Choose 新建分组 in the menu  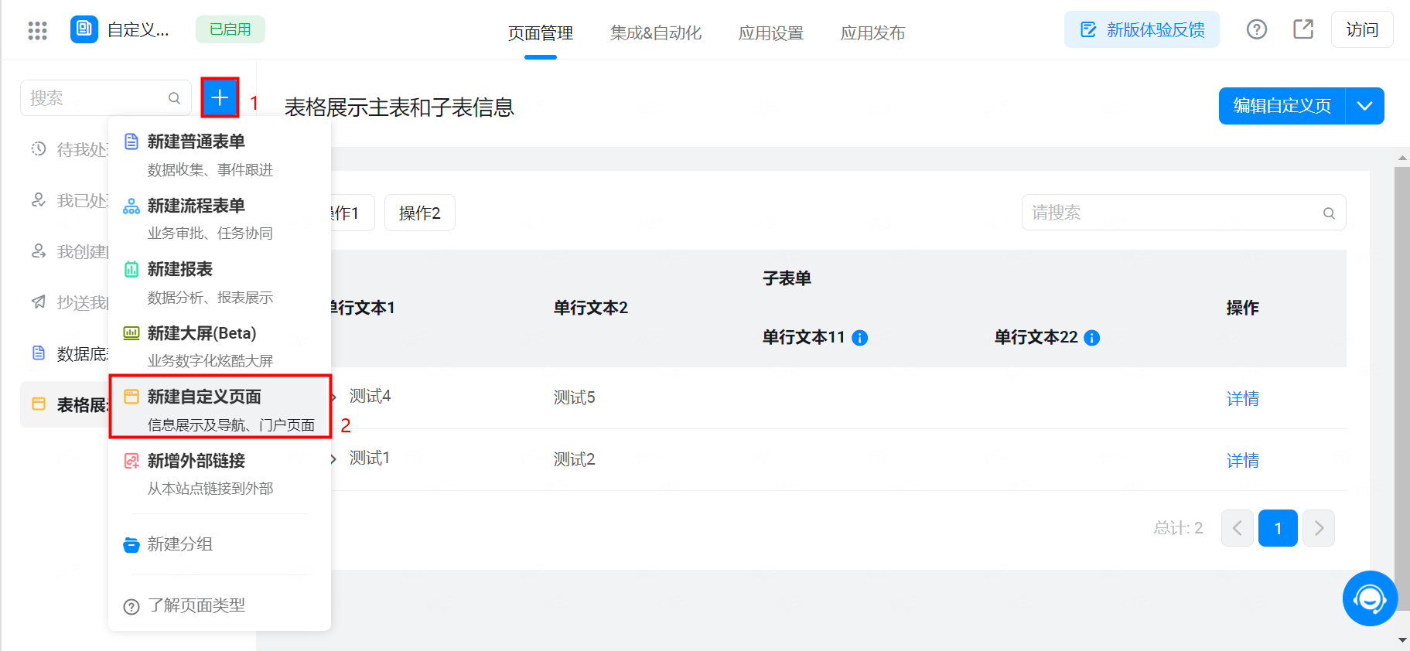point(220,544)
